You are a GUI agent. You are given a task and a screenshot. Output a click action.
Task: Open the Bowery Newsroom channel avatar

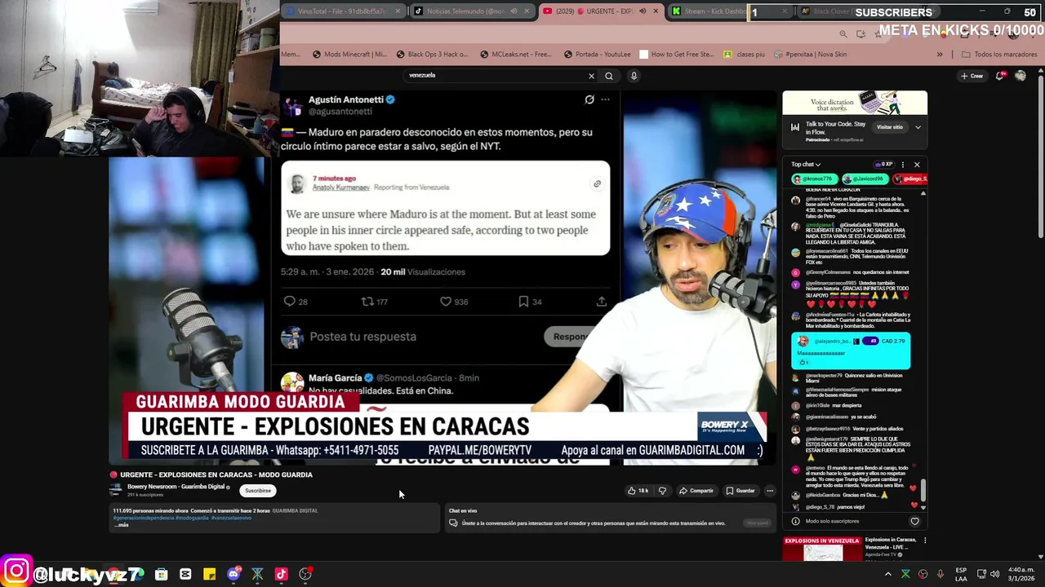(x=116, y=490)
